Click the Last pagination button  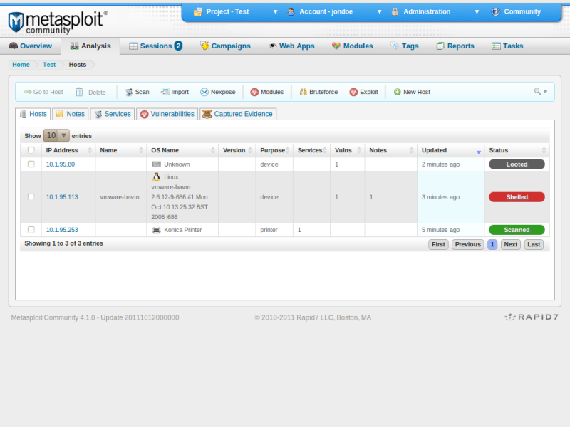click(x=534, y=244)
